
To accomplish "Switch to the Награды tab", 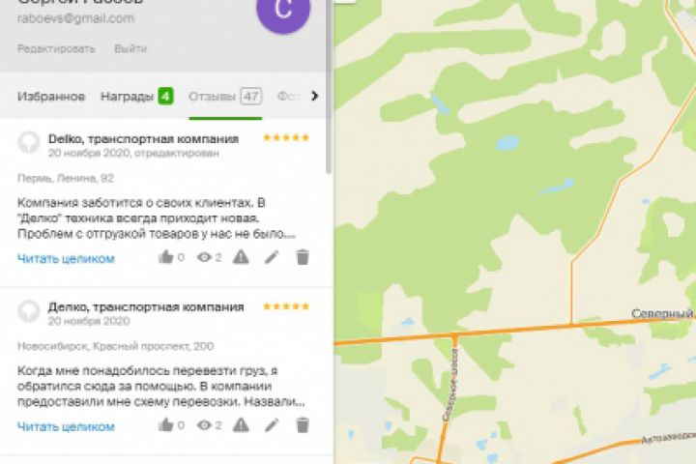I will [136, 97].
